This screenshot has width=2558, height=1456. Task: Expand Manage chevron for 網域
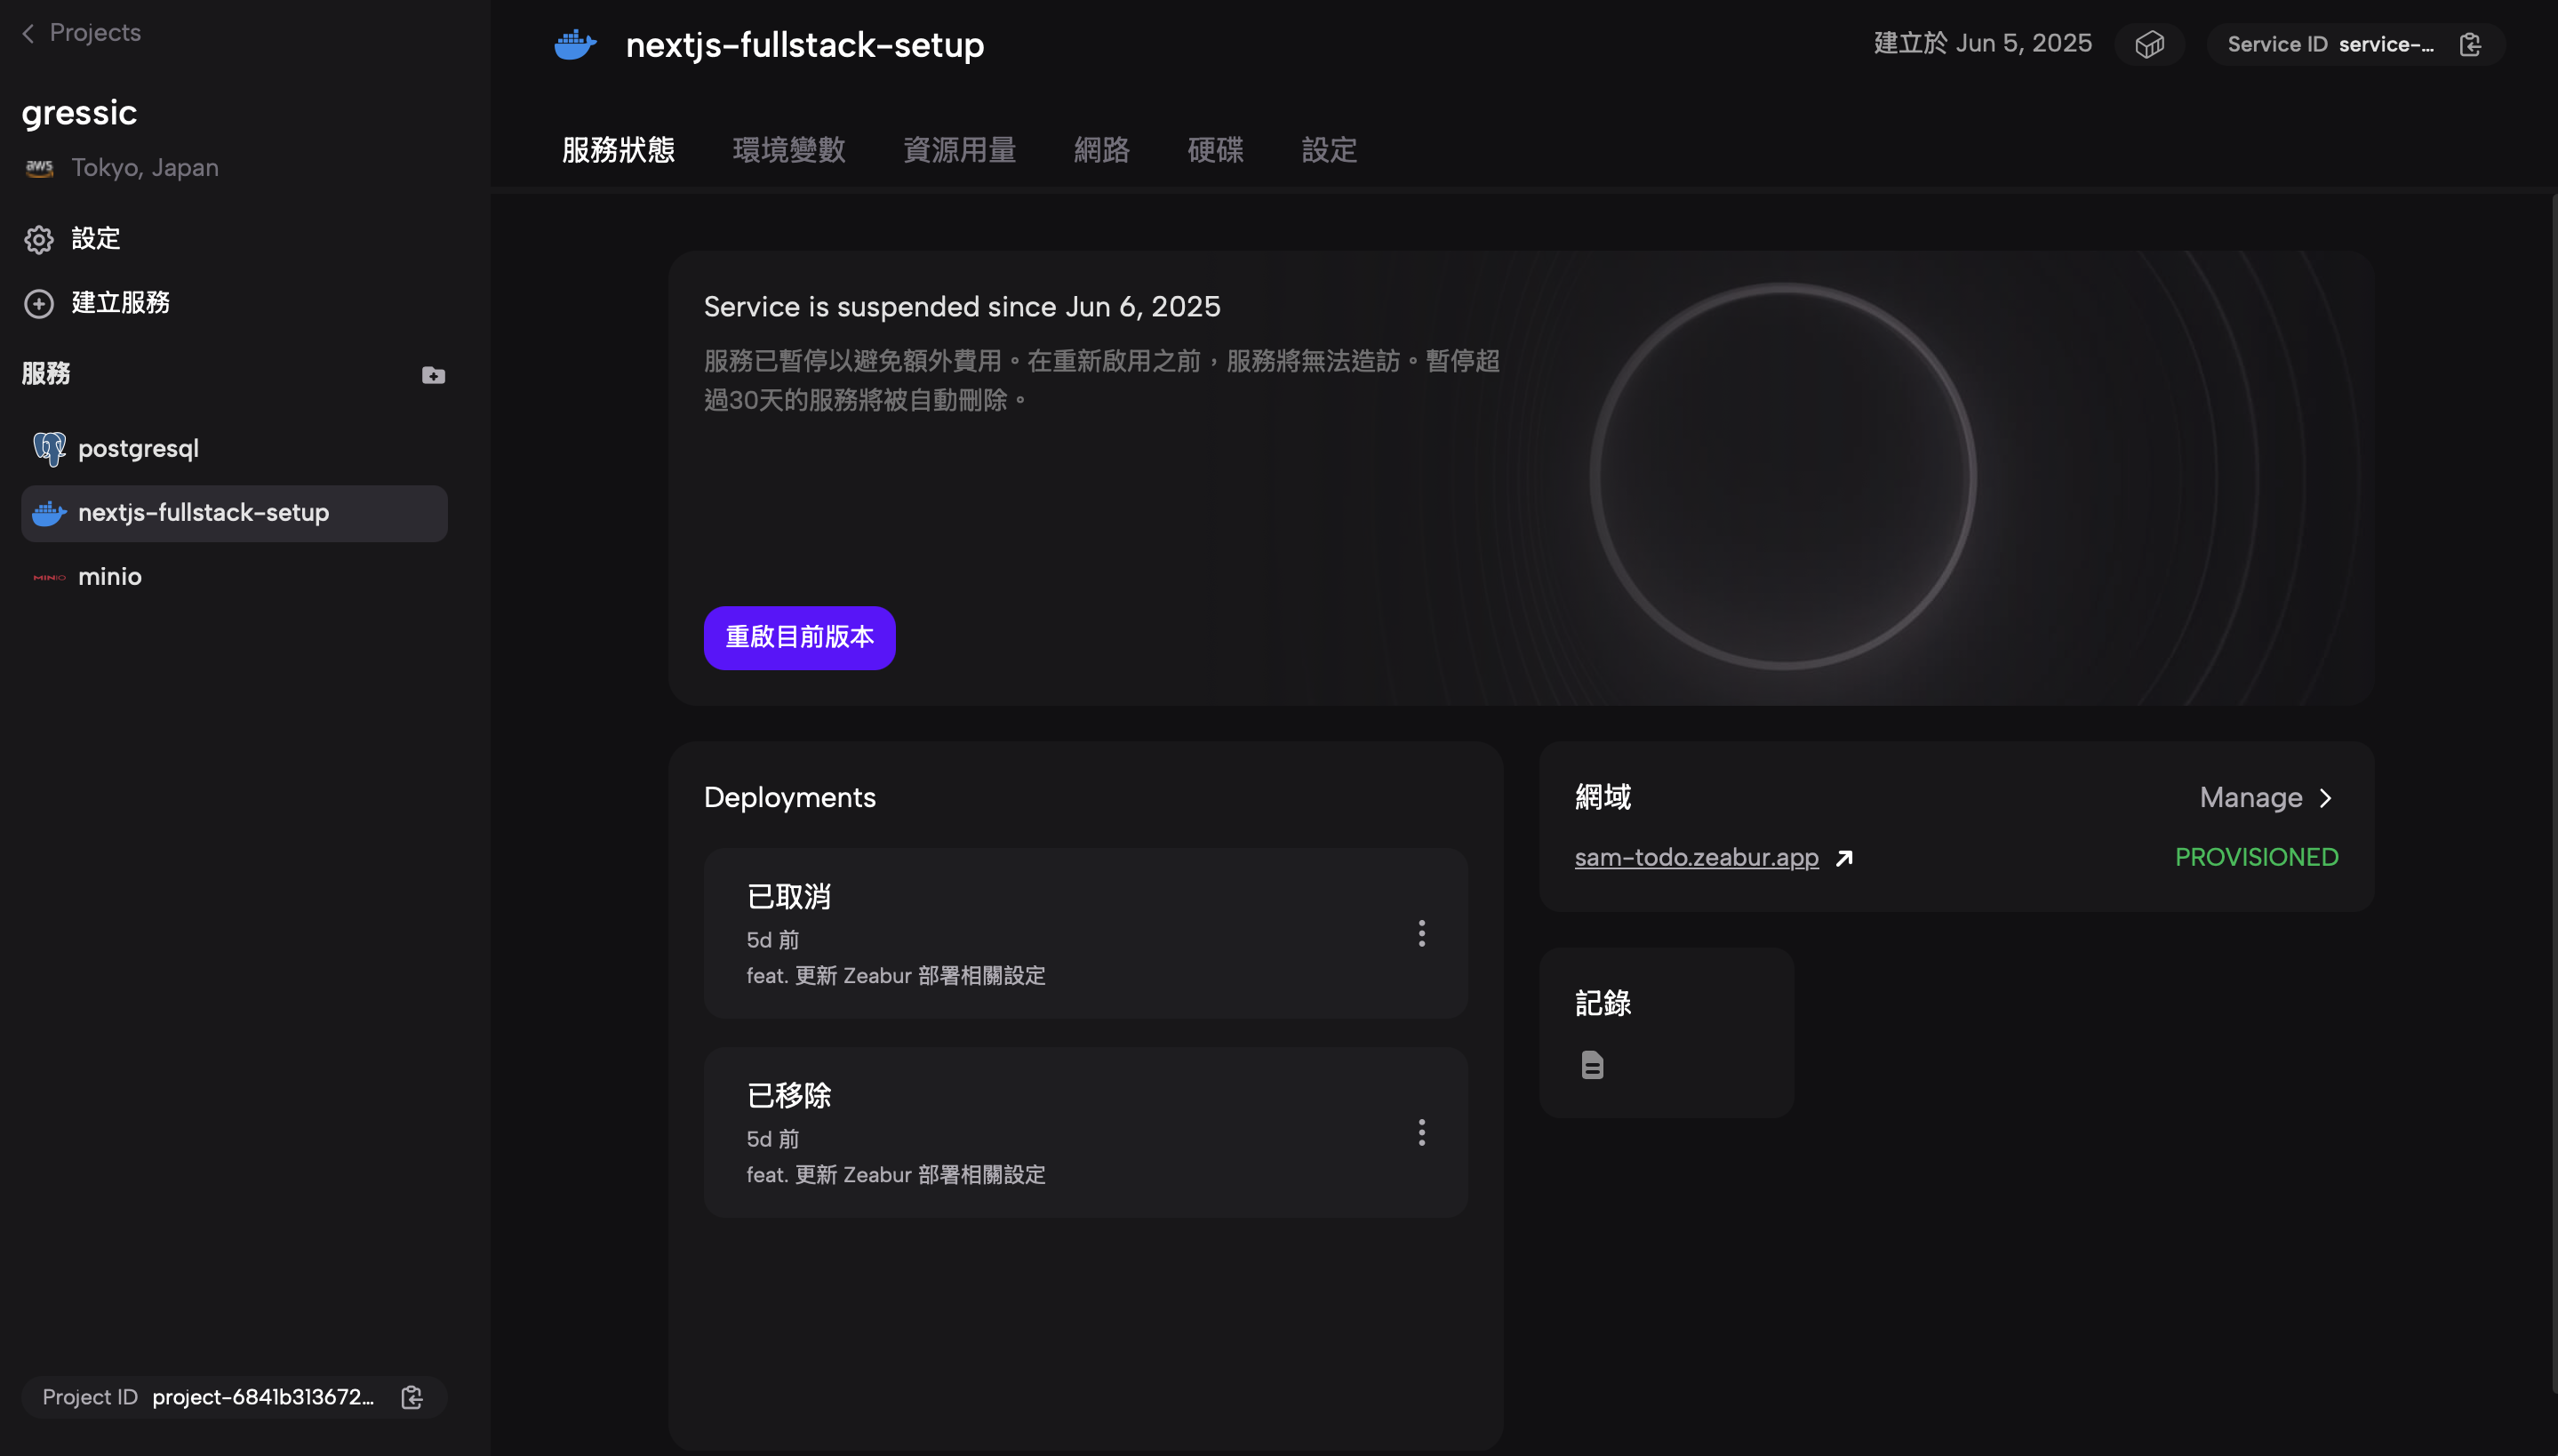pos(2325,798)
